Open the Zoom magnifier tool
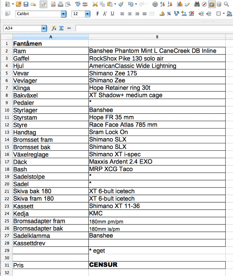Viewport: 233px width, 276px height. [x=226, y=4]
